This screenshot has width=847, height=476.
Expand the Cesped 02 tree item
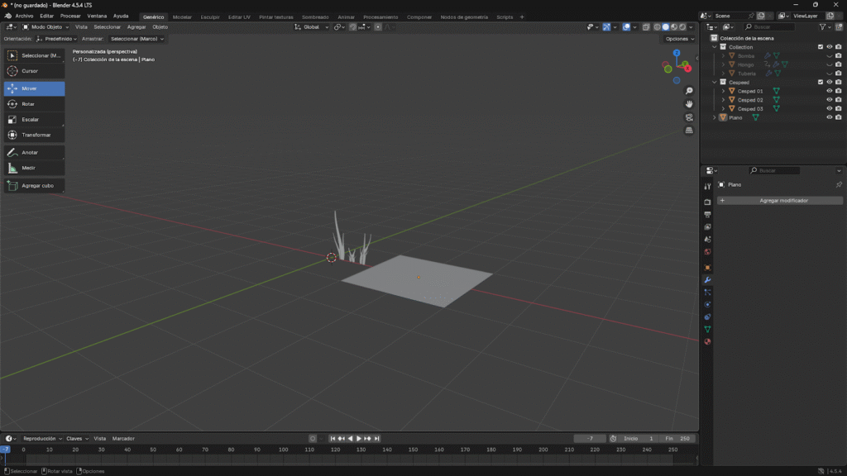(723, 100)
